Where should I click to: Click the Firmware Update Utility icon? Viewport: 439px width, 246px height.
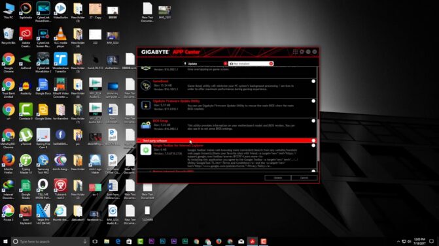coord(146,105)
